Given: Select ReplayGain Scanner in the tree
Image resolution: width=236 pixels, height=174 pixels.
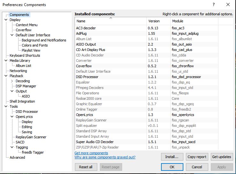Looking at the screenshot, I should tap(31, 137).
